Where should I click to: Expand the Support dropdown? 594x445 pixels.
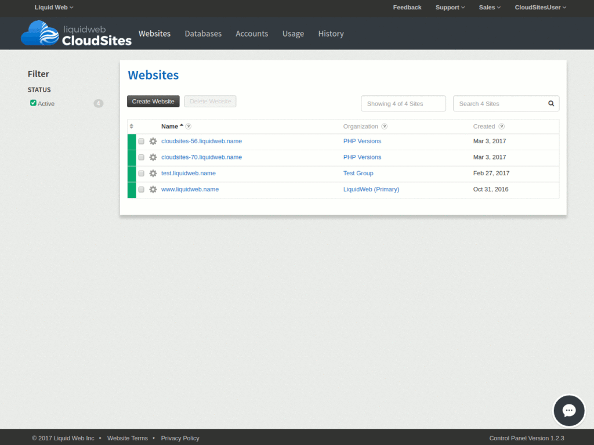(x=450, y=8)
